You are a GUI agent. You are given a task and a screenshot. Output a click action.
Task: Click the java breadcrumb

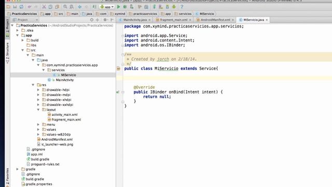[x=87, y=14]
